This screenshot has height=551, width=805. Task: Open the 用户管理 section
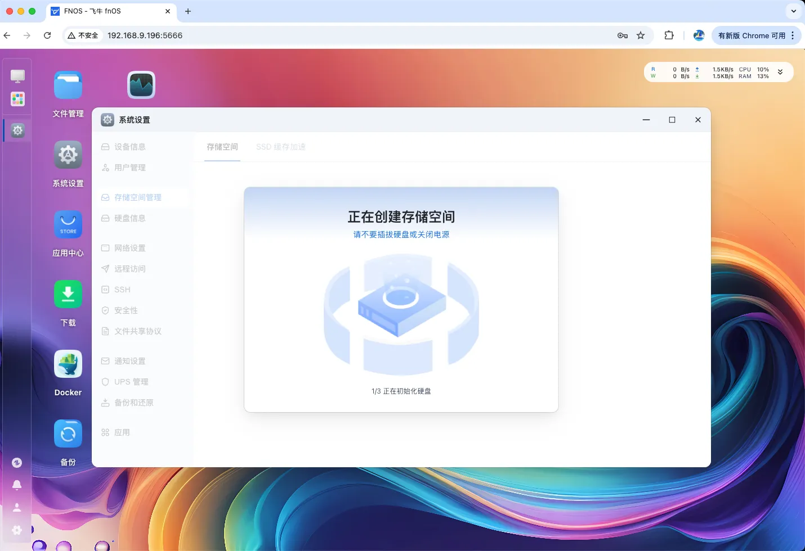129,167
